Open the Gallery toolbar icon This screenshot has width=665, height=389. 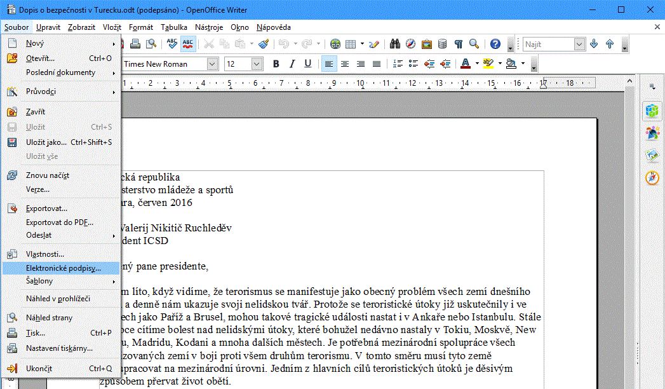point(427,44)
